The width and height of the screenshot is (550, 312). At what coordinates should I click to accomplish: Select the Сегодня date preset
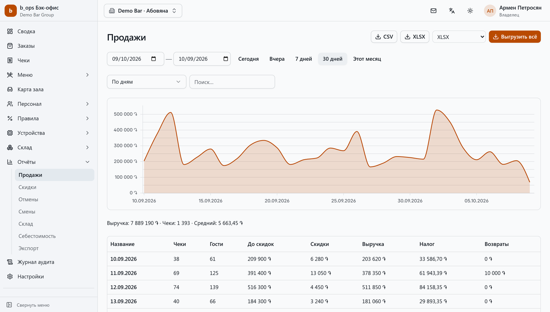[x=248, y=59]
